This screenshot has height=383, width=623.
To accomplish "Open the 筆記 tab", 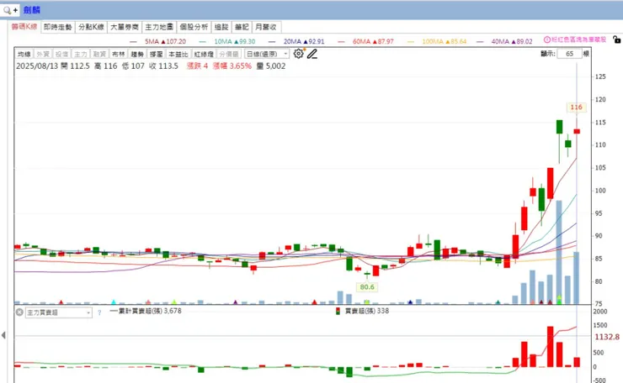I will [x=242, y=27].
